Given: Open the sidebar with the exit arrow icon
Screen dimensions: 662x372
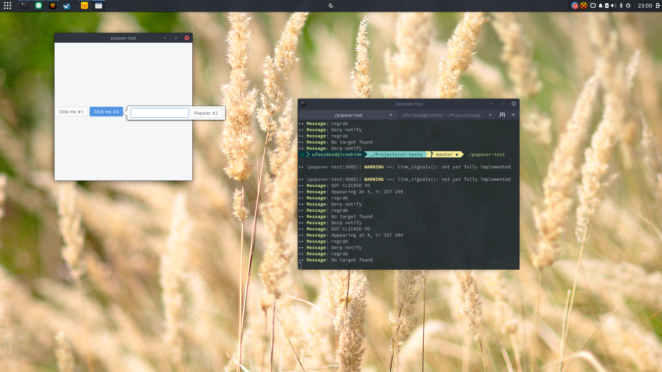Looking at the screenshot, I should [x=658, y=6].
